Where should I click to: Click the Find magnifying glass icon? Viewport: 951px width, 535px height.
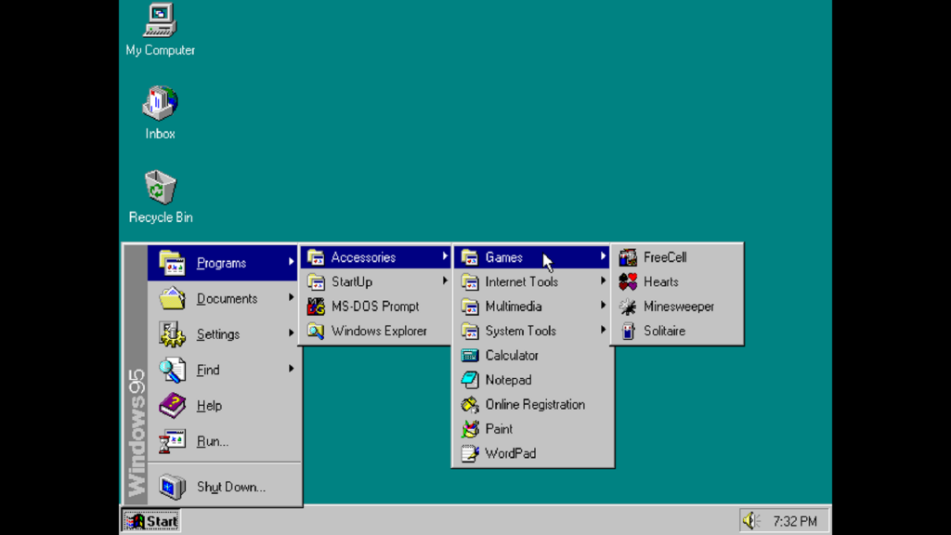pos(172,370)
